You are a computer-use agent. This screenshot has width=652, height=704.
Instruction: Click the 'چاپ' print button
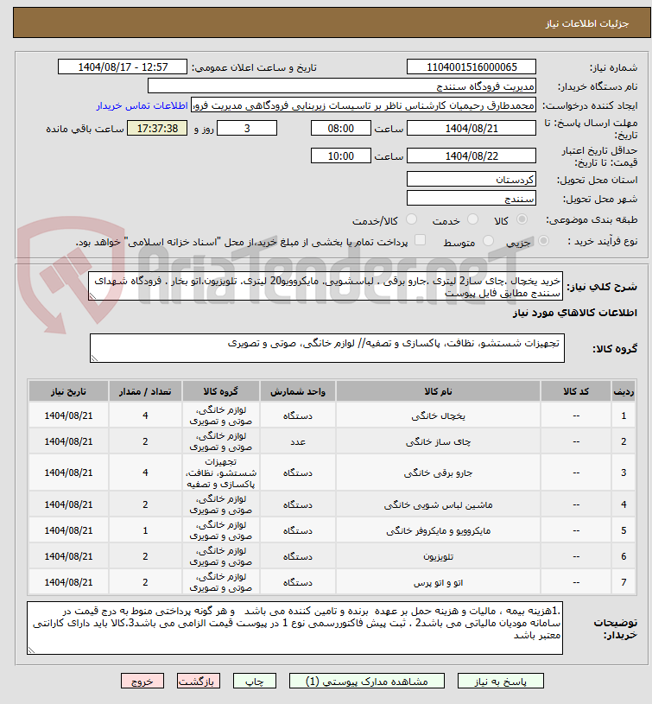(x=255, y=681)
